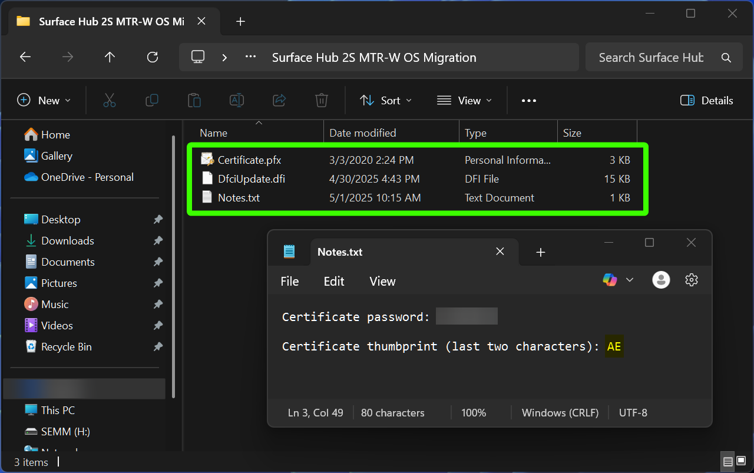Open Notepad settings gear

point(691,279)
